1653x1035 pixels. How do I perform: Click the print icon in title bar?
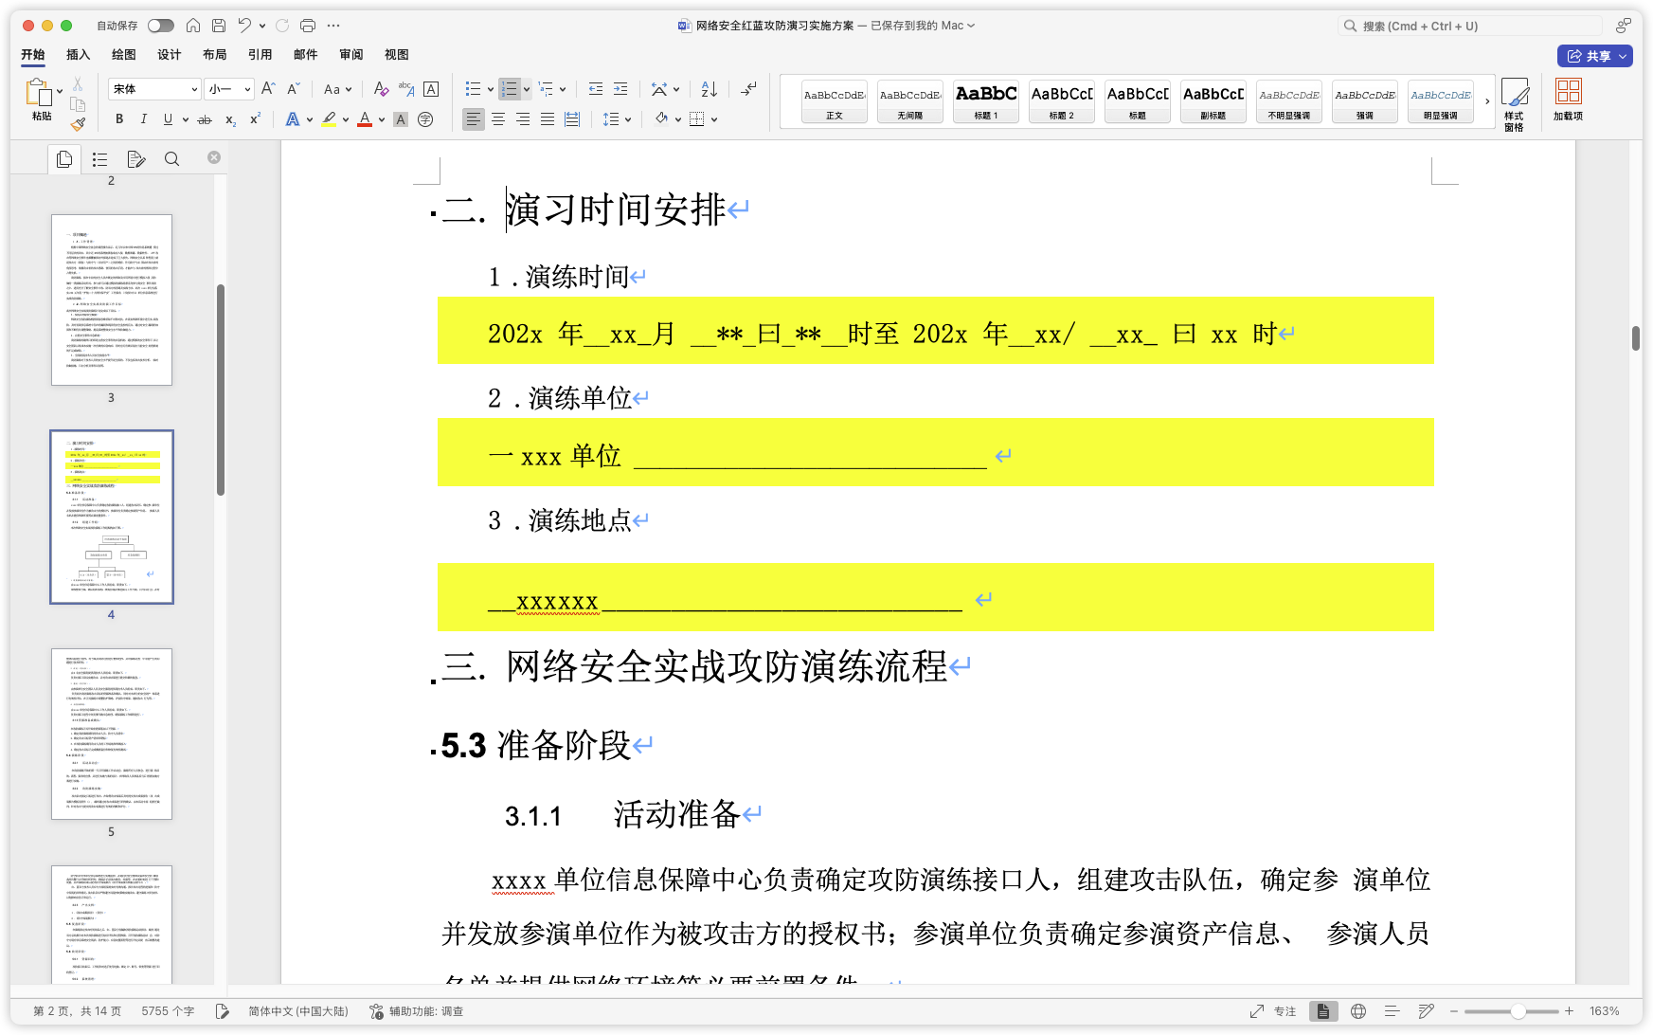[x=308, y=26]
